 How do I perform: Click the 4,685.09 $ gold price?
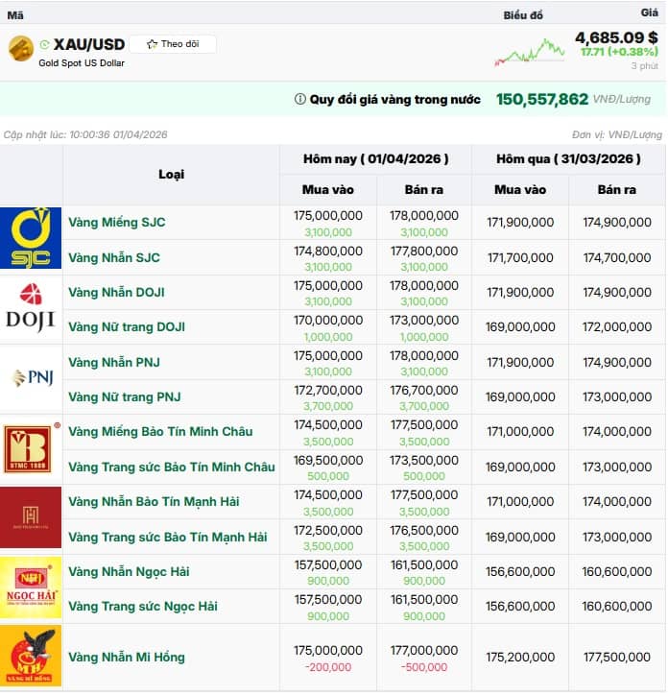(x=616, y=37)
